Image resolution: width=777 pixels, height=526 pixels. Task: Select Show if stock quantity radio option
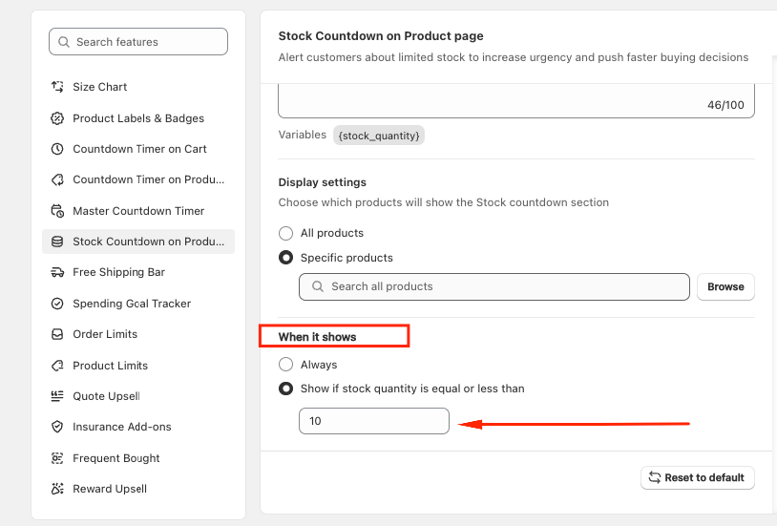tap(286, 389)
